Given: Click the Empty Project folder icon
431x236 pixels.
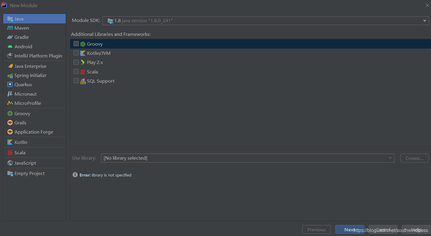Looking at the screenshot, I should pyautogui.click(x=10, y=173).
